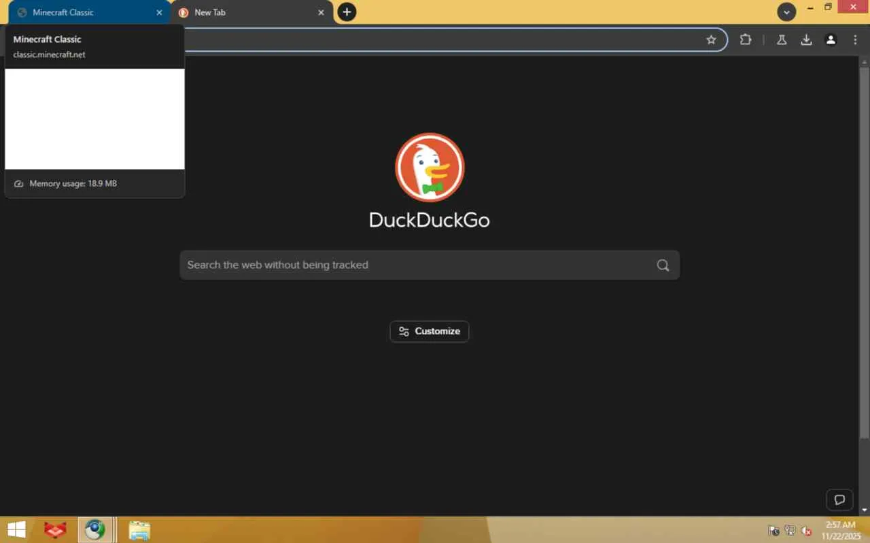
Task: Open the Chrome Labs flask icon
Action: tap(782, 40)
